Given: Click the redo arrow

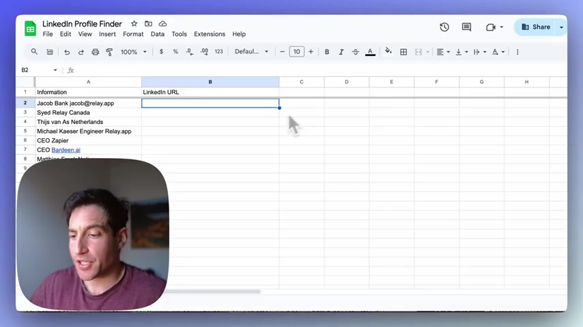Looking at the screenshot, I should tap(81, 52).
